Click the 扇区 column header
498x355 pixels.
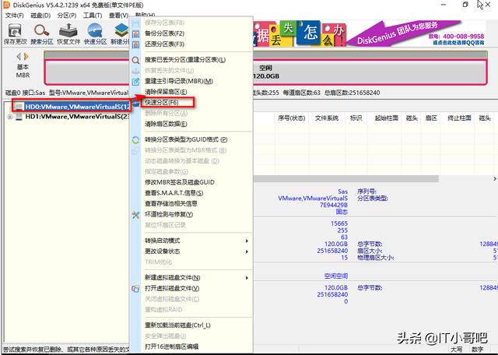[x=431, y=118]
